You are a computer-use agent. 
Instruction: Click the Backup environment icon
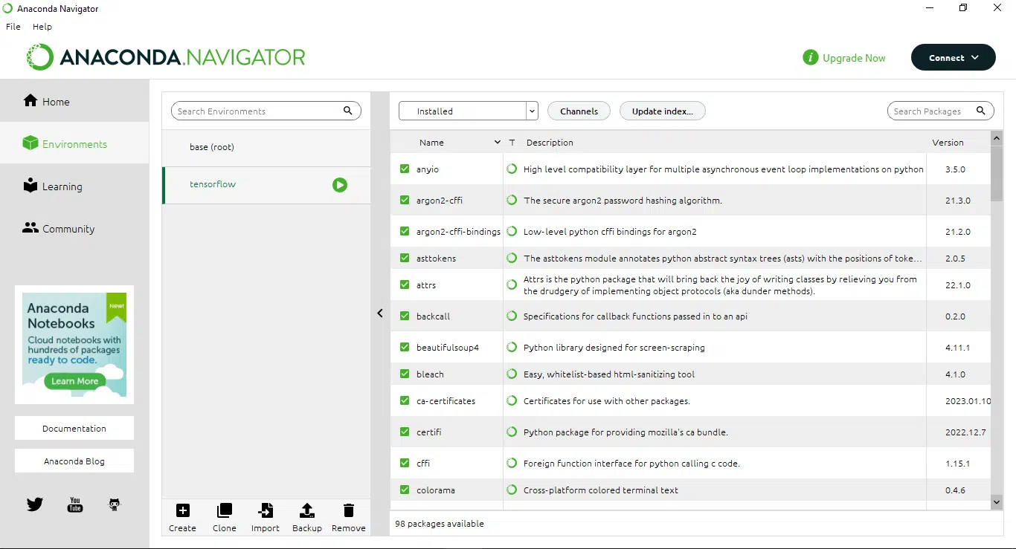pyautogui.click(x=307, y=510)
